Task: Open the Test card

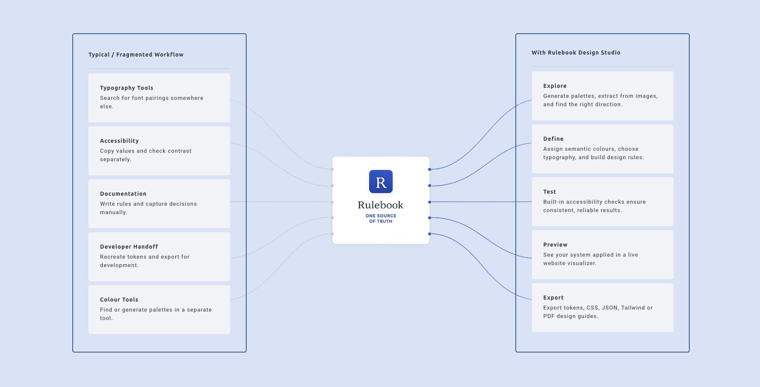Action: [x=603, y=202]
